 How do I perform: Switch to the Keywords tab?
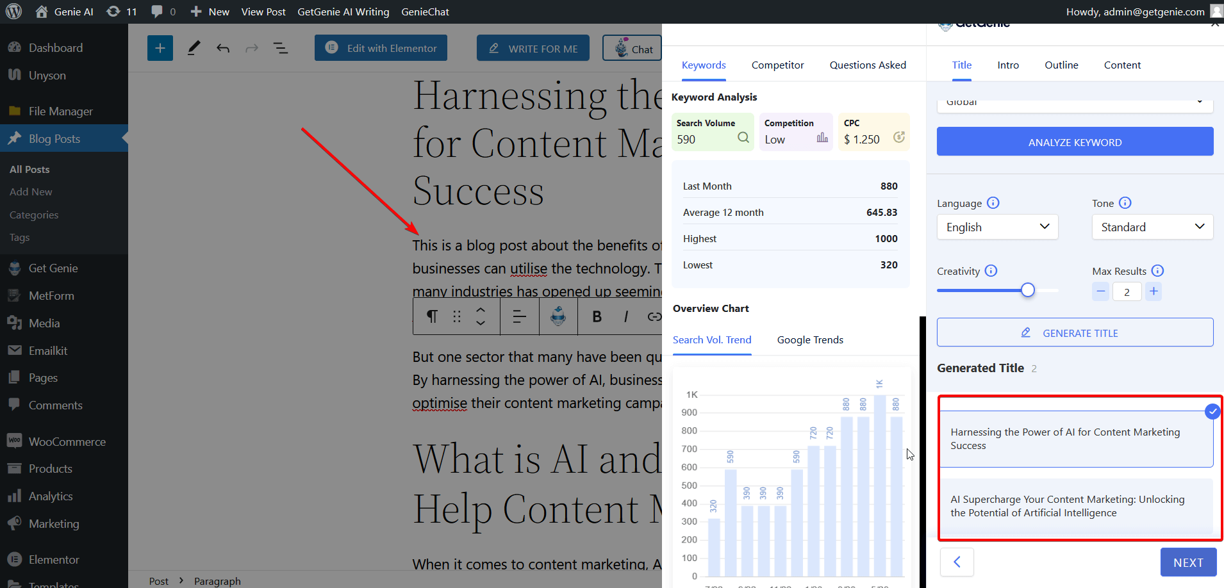(x=704, y=65)
